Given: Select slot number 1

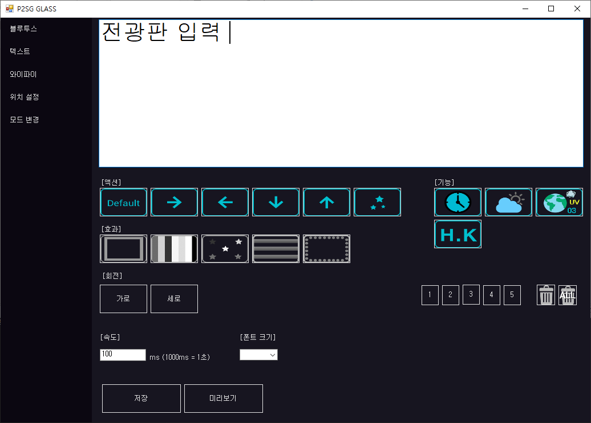Looking at the screenshot, I should [x=430, y=295].
